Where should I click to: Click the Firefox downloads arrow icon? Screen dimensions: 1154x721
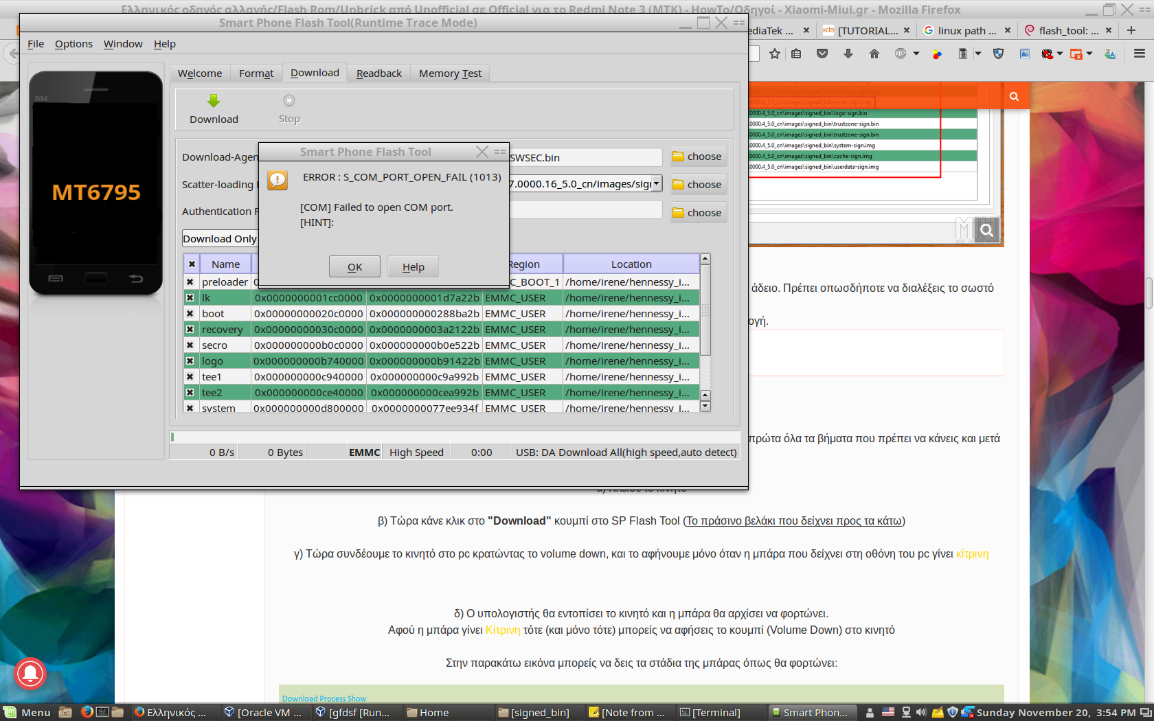pos(848,54)
